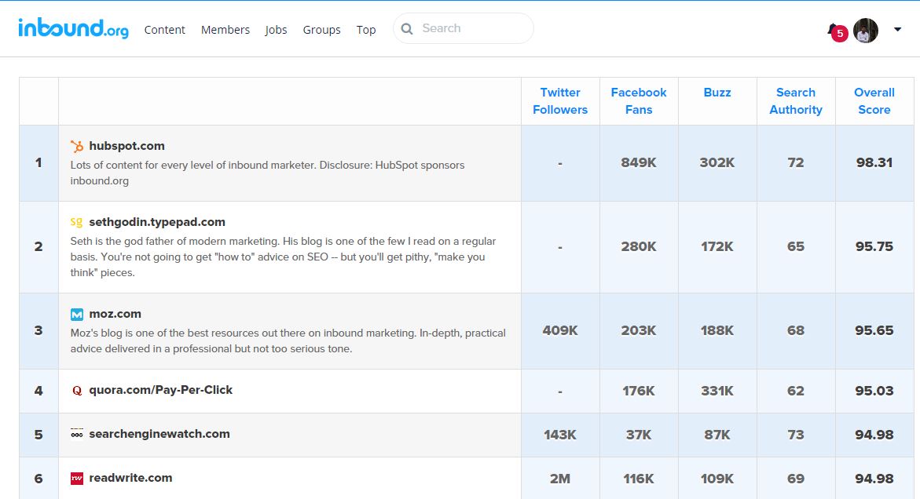The width and height of the screenshot is (920, 499).
Task: Click the Moz blog description text
Action: click(288, 341)
